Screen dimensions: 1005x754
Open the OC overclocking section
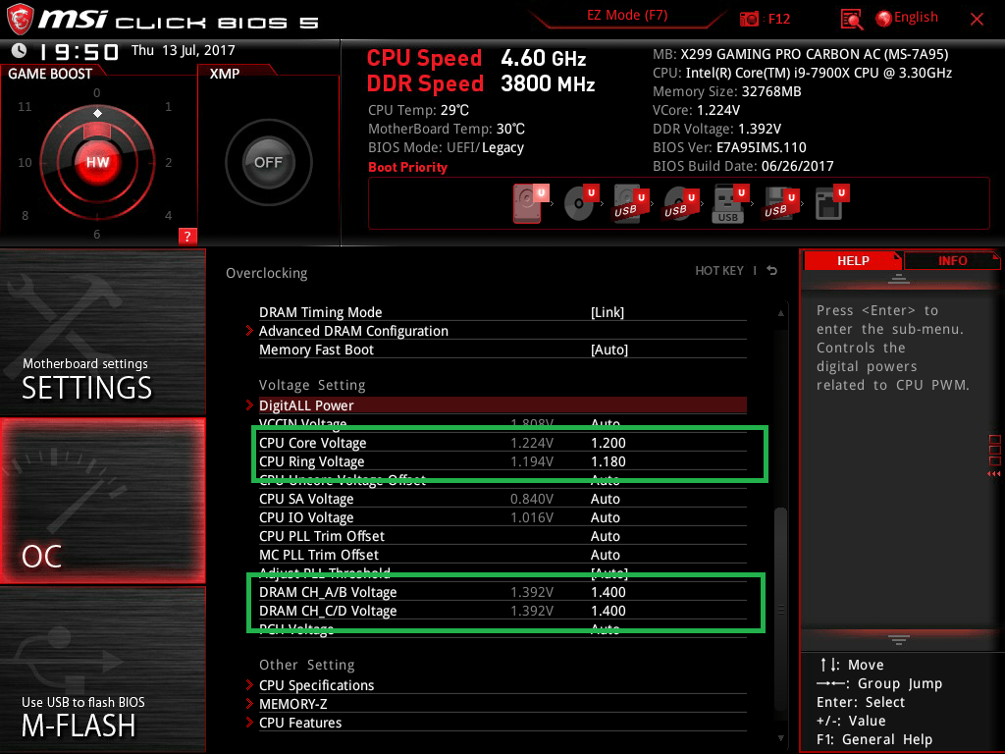pos(102,501)
